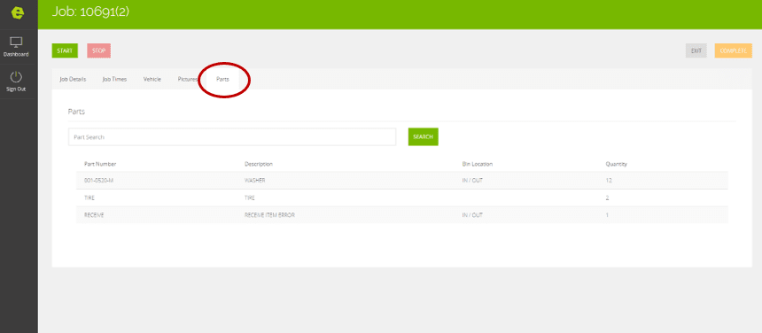Select the TIRE part row

click(402, 197)
